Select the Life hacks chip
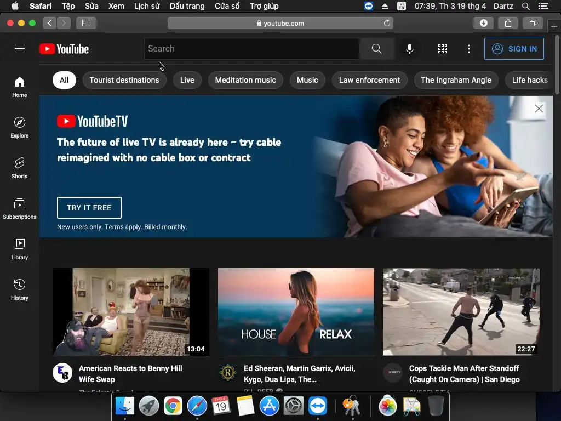The image size is (561, 421). coord(529,80)
